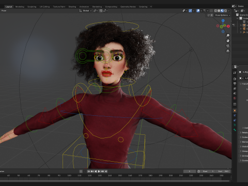Open the gizmo options dropdown arrow
Viewport: 248px width, 186px height.
click(194, 11)
